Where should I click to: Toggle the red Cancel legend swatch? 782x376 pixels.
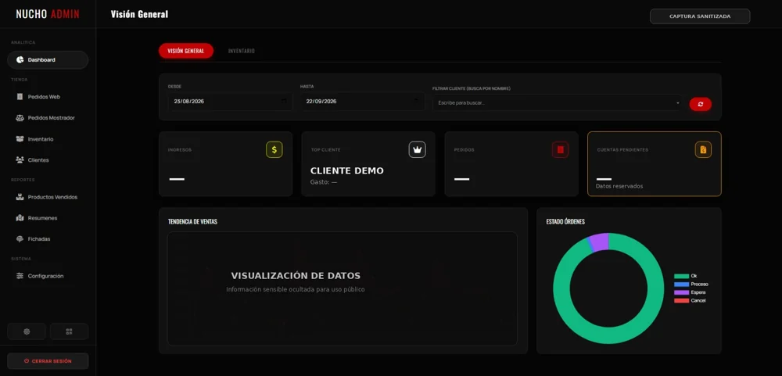click(x=681, y=301)
